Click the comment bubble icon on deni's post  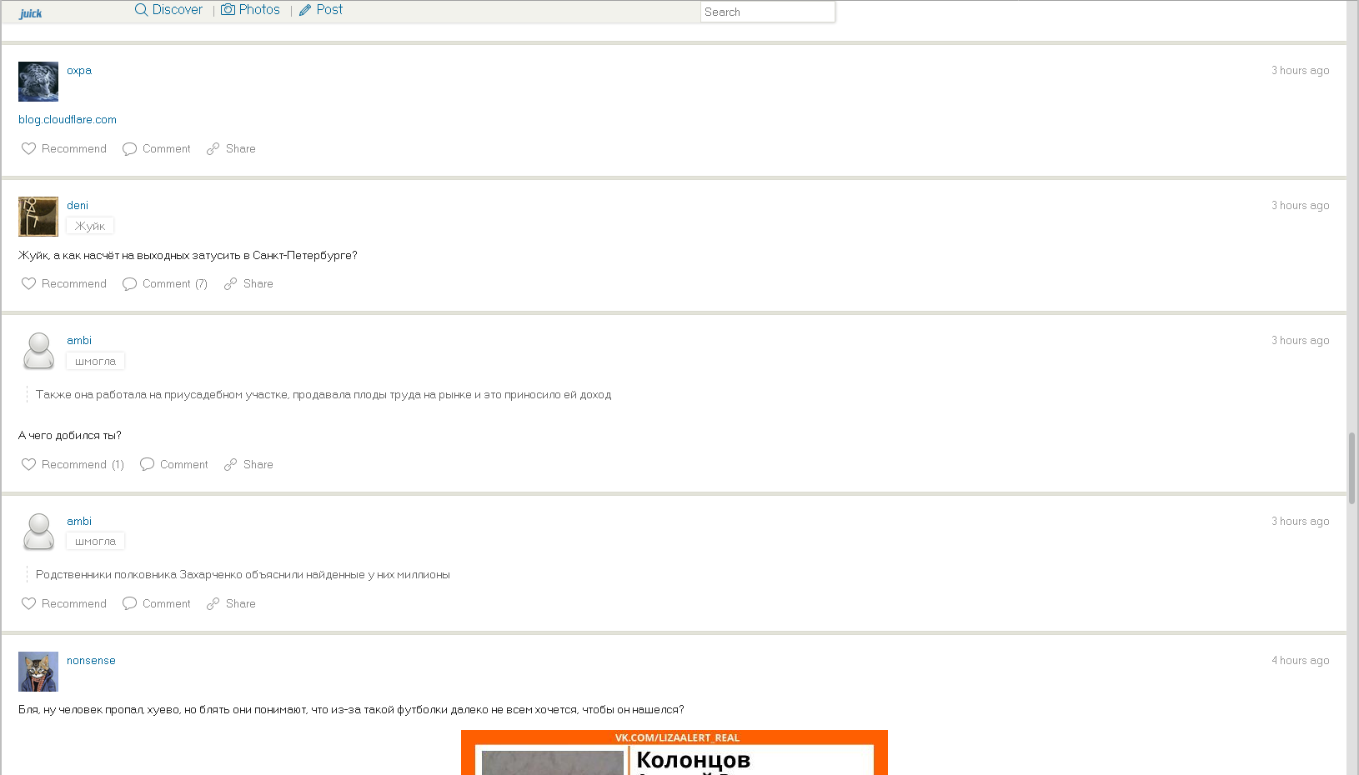point(129,283)
